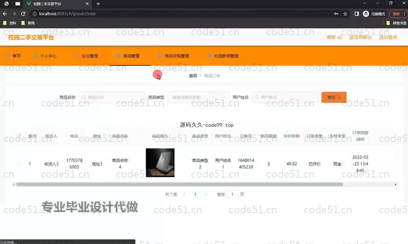Open the 资料 bookmark folder

10,23
